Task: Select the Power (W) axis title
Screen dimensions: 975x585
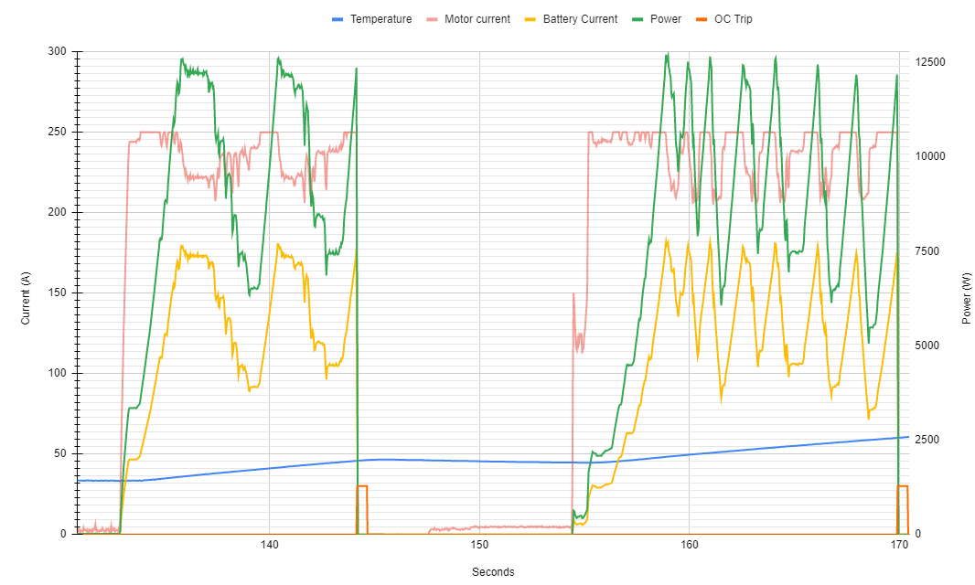Action: point(967,298)
